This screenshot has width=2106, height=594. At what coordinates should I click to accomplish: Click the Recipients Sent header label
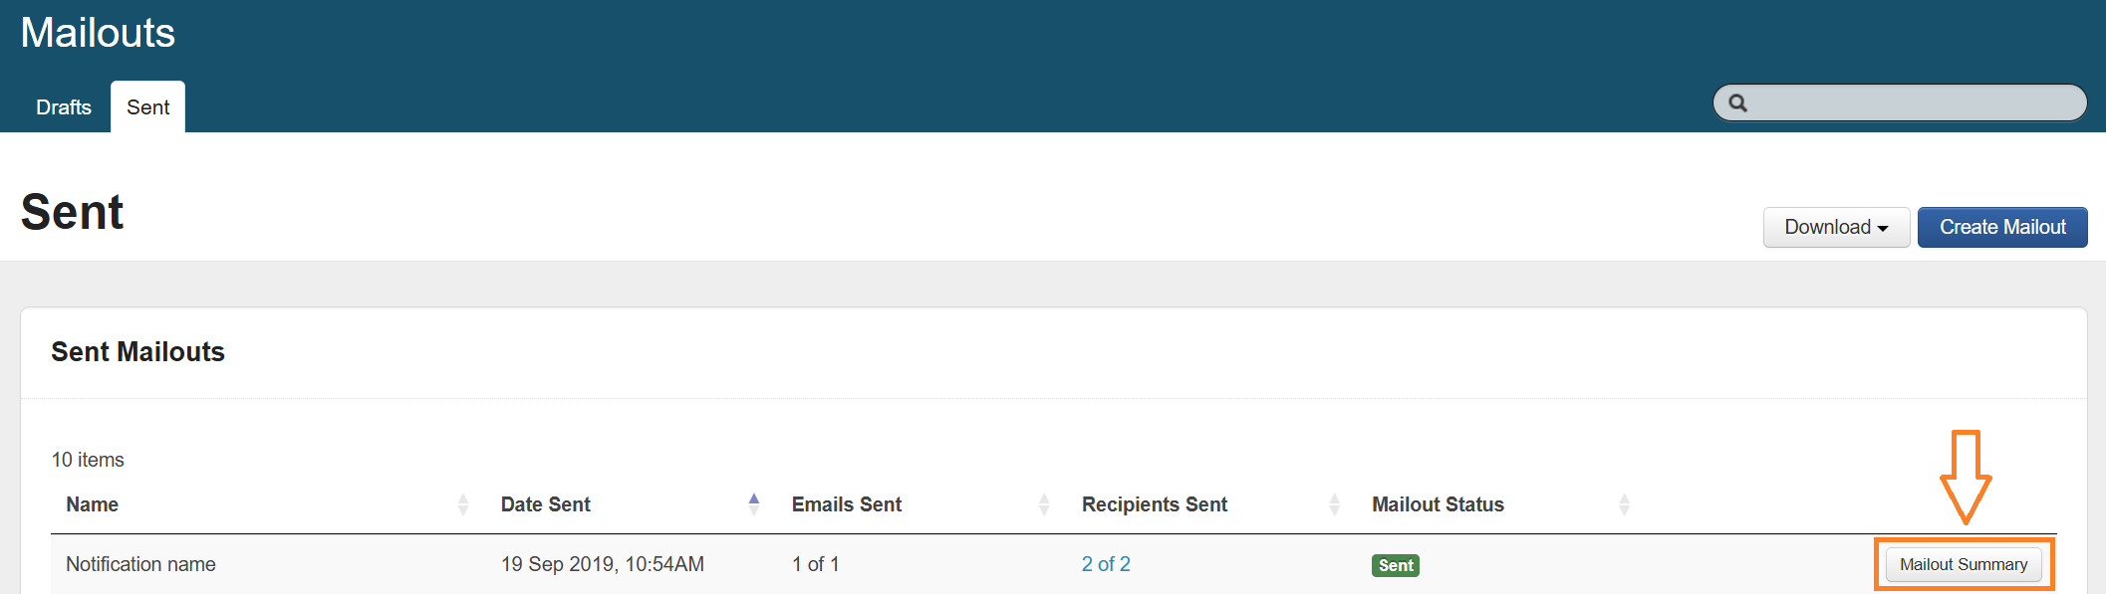1155,504
